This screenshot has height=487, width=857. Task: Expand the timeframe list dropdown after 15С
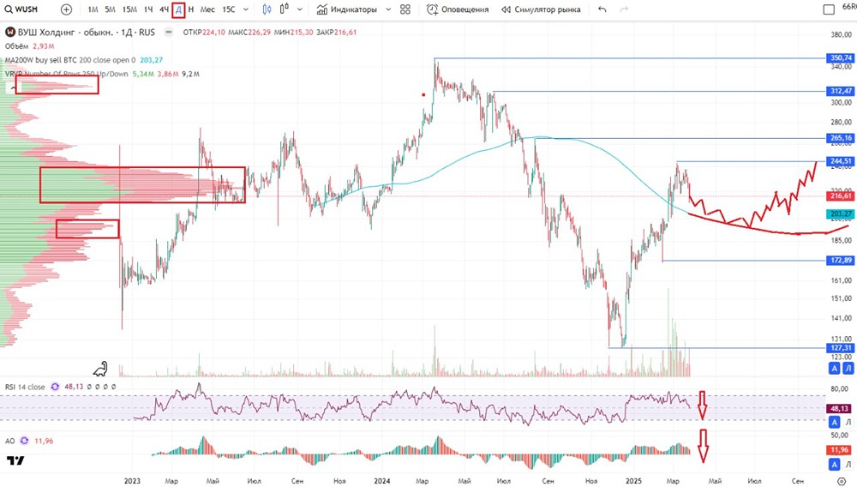tap(245, 9)
